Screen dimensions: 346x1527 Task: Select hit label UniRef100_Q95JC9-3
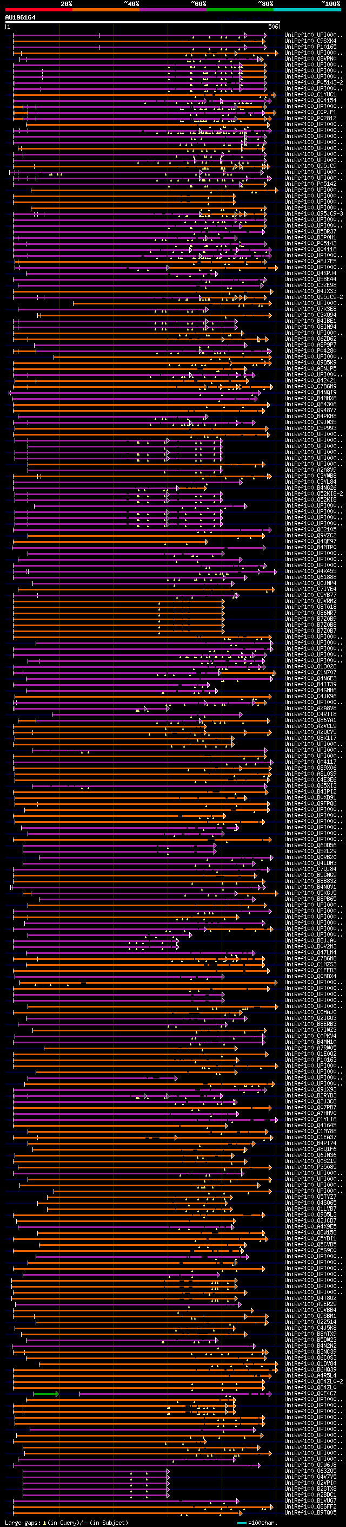click(x=314, y=213)
